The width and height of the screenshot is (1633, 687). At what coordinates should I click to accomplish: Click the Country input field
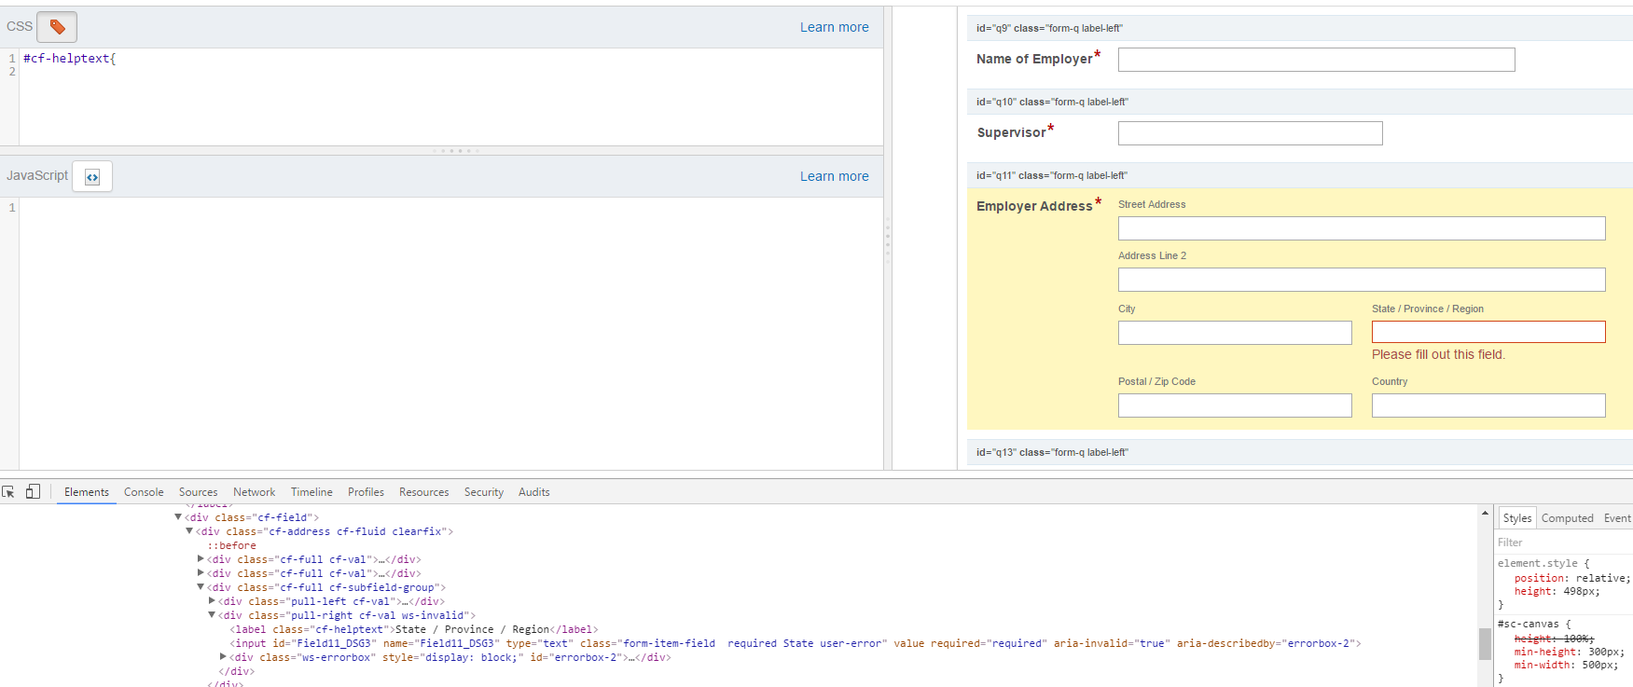pos(1488,405)
